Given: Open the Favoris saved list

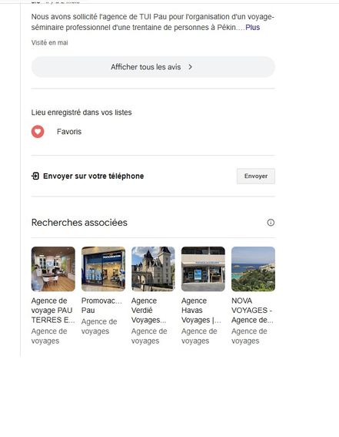Looking at the screenshot, I should click(69, 132).
